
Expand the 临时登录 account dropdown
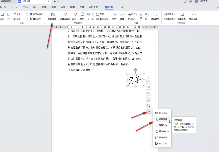209,1
